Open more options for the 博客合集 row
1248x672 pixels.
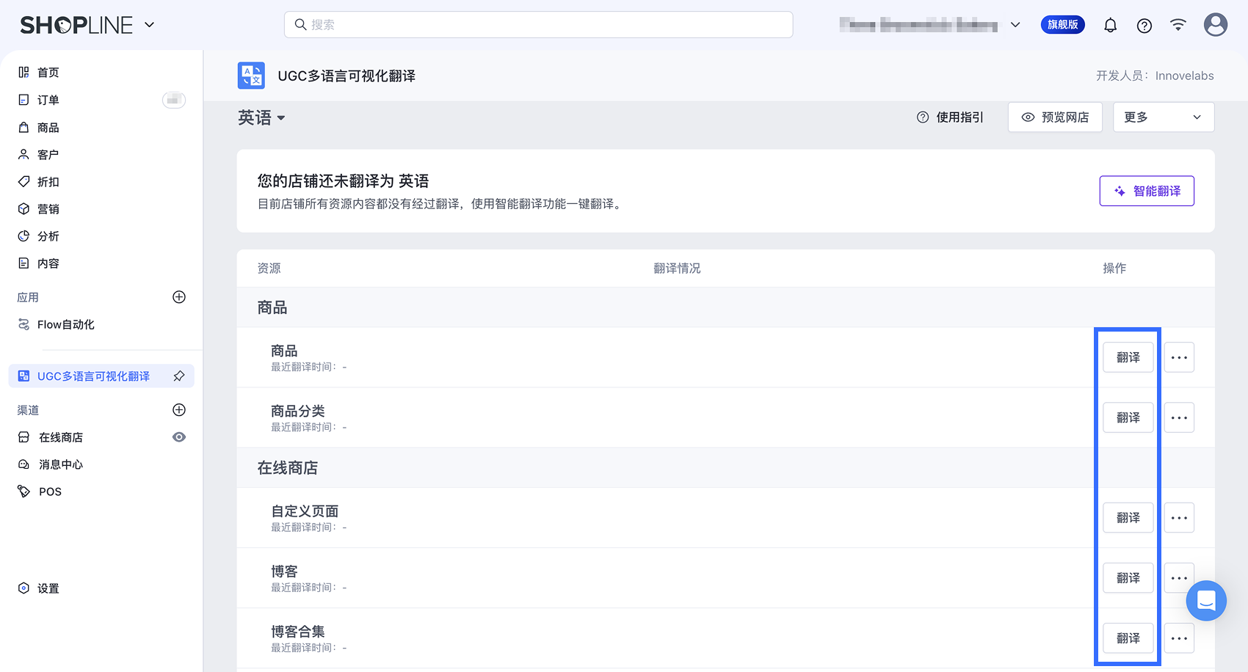point(1179,638)
